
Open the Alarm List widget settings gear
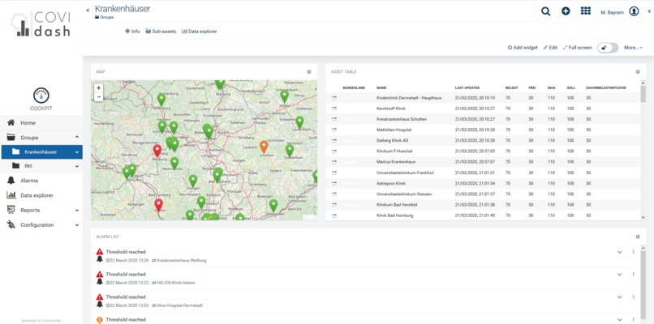[x=638, y=237]
